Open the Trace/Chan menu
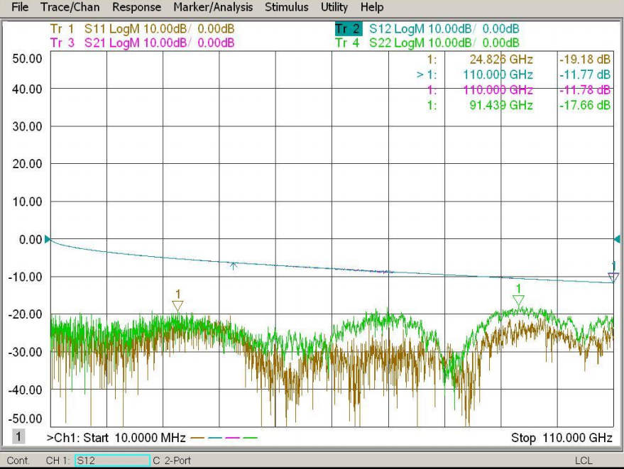This screenshot has width=624, height=469. pos(70,7)
